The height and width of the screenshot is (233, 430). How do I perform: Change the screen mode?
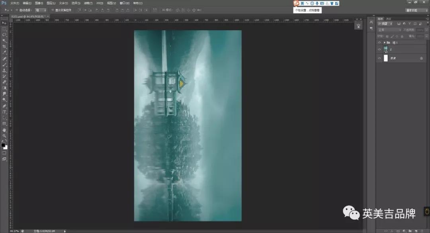[4, 159]
